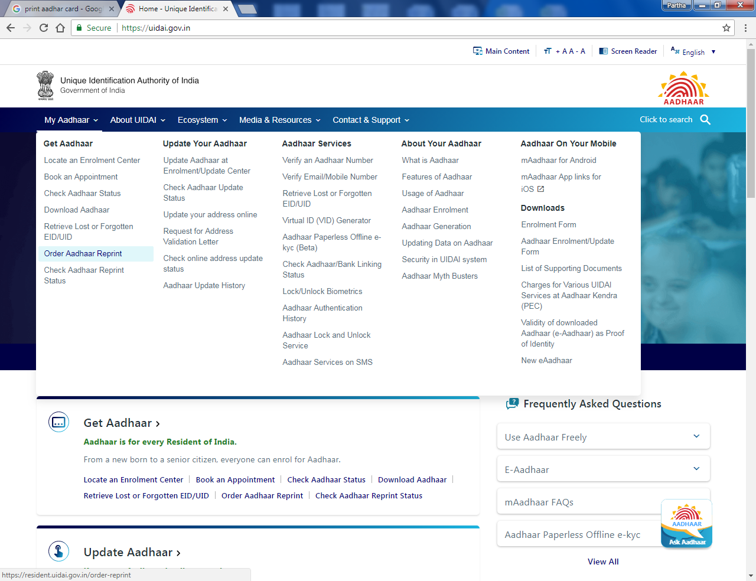Click the Screen Reader icon
The image size is (756, 581).
[604, 51]
